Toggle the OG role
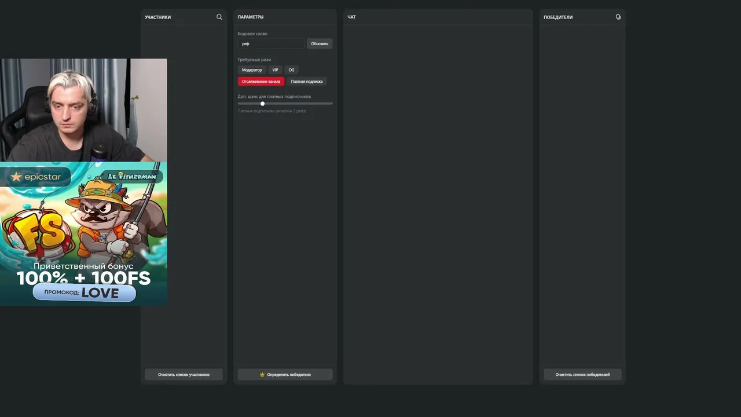The image size is (741, 417). coord(291,70)
